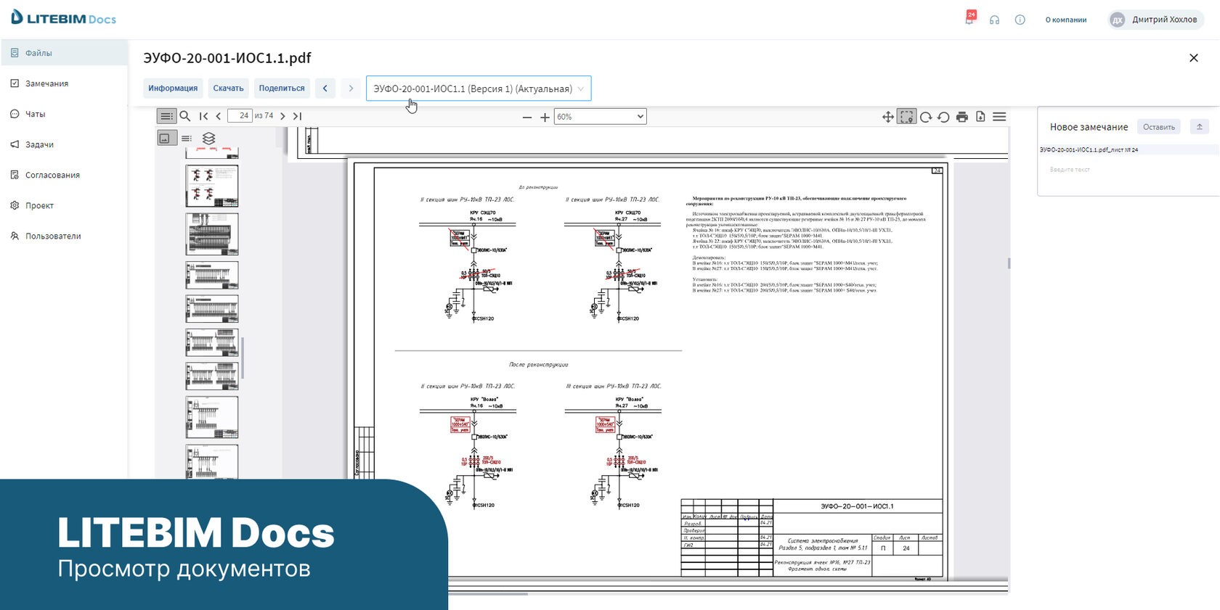Open the Проект section in sidebar
This screenshot has height=610, width=1220.
(64, 205)
